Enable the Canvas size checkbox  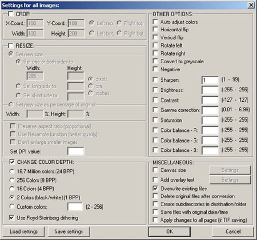pos(155,170)
